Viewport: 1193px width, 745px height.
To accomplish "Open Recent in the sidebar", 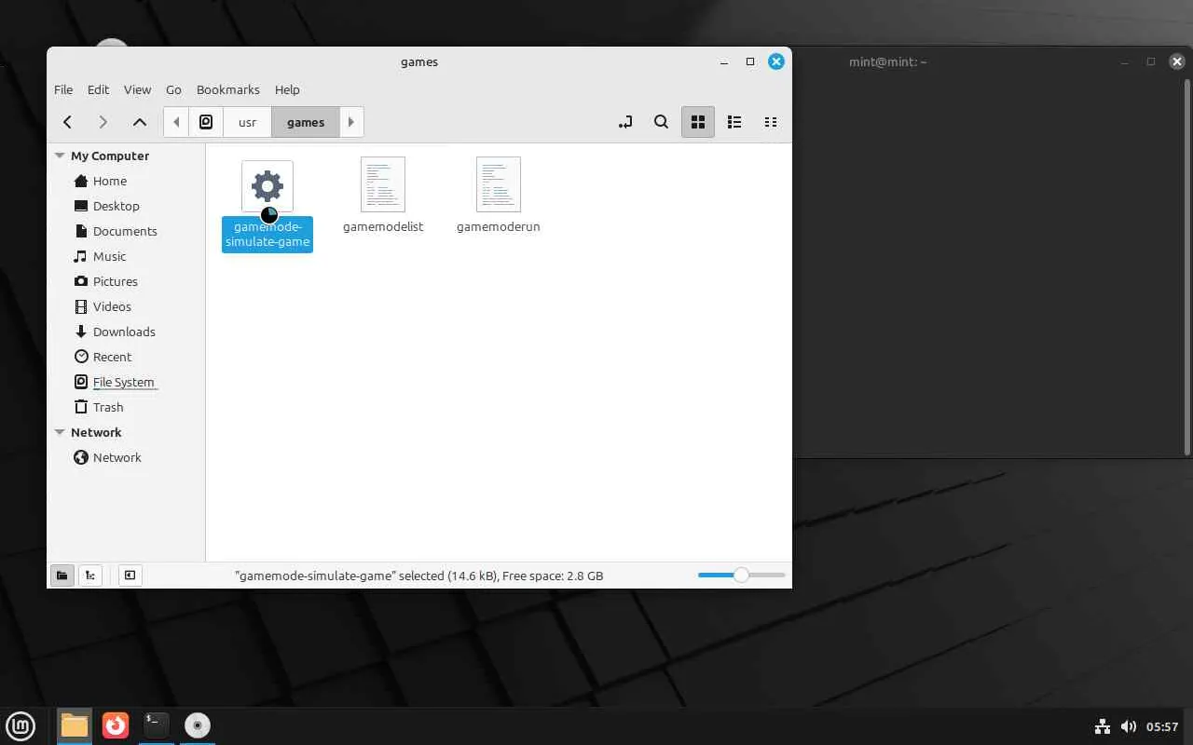I will click(112, 357).
